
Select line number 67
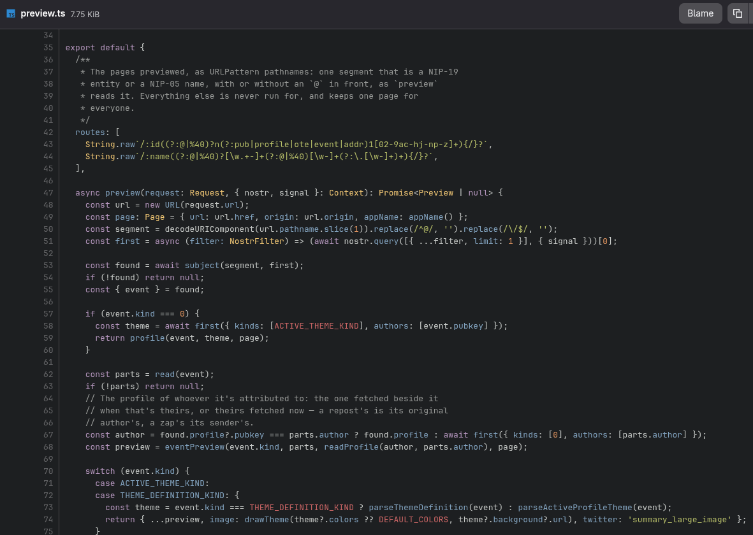click(48, 434)
